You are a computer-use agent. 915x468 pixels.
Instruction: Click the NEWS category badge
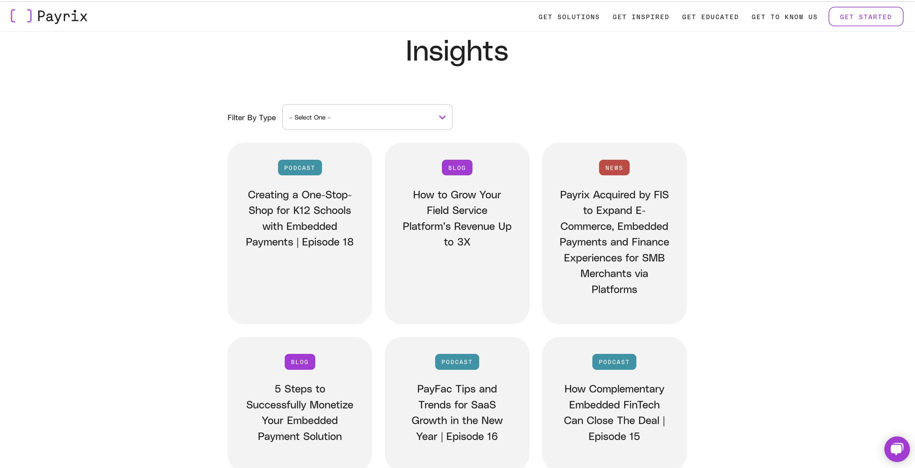pos(614,168)
